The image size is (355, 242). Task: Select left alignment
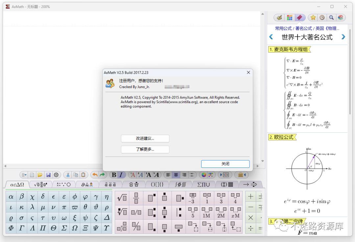click(168, 175)
